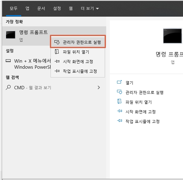Switch to the 앱 tab
Screen dimensions: 183x180
point(27,8)
